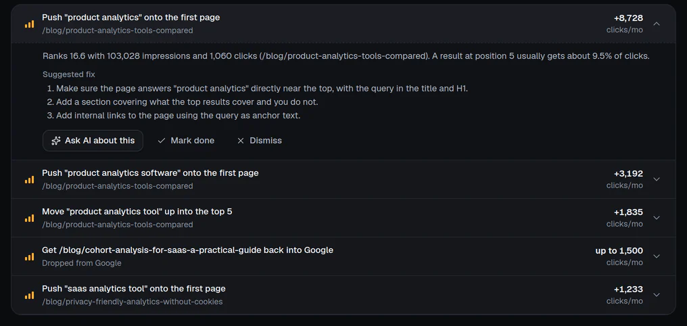Click the +1,835 clicks/mo value
The height and width of the screenshot is (326, 687).
click(628, 212)
